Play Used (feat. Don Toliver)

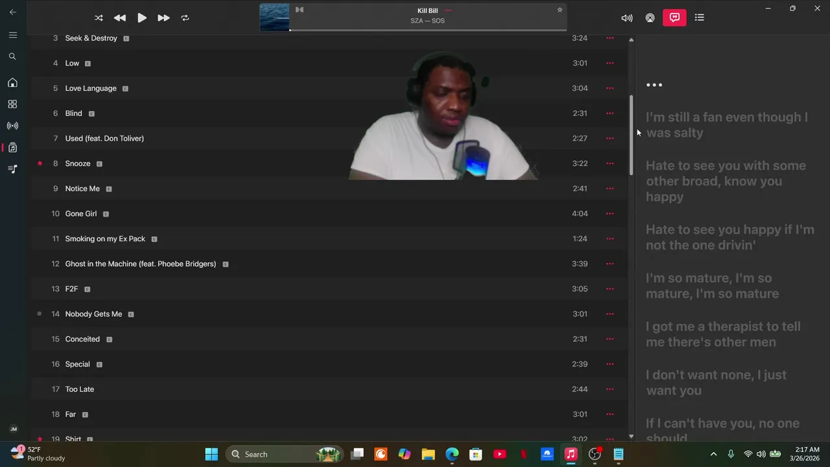tap(328, 138)
